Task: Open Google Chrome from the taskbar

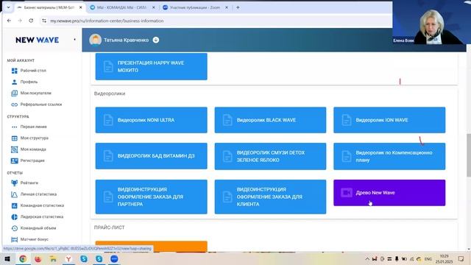Action: [23, 258]
